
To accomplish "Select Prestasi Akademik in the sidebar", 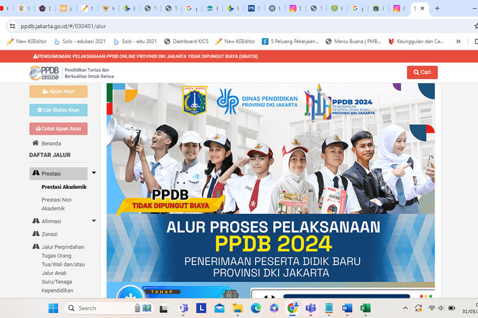I will 64,187.
